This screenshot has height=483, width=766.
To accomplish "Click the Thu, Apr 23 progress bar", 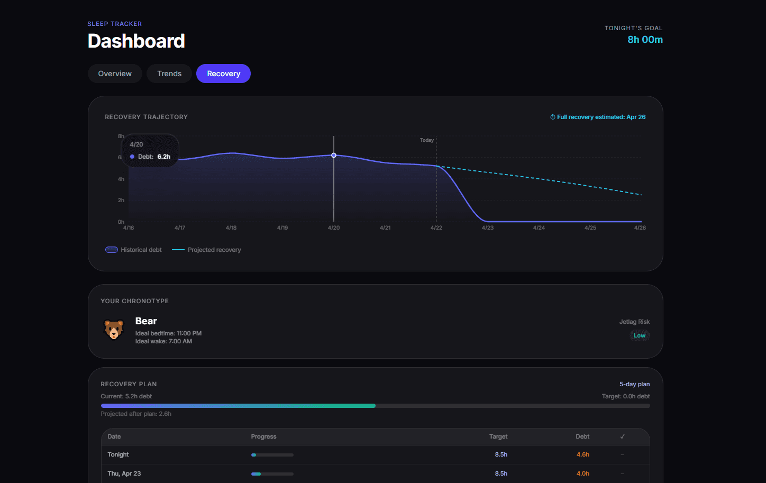I will click(272, 474).
